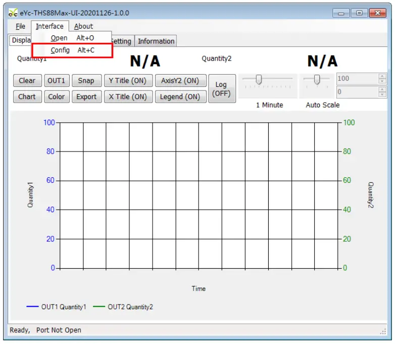This screenshot has width=395, height=344.
Task: Toggle the Y Title (ON) button
Action: (127, 81)
